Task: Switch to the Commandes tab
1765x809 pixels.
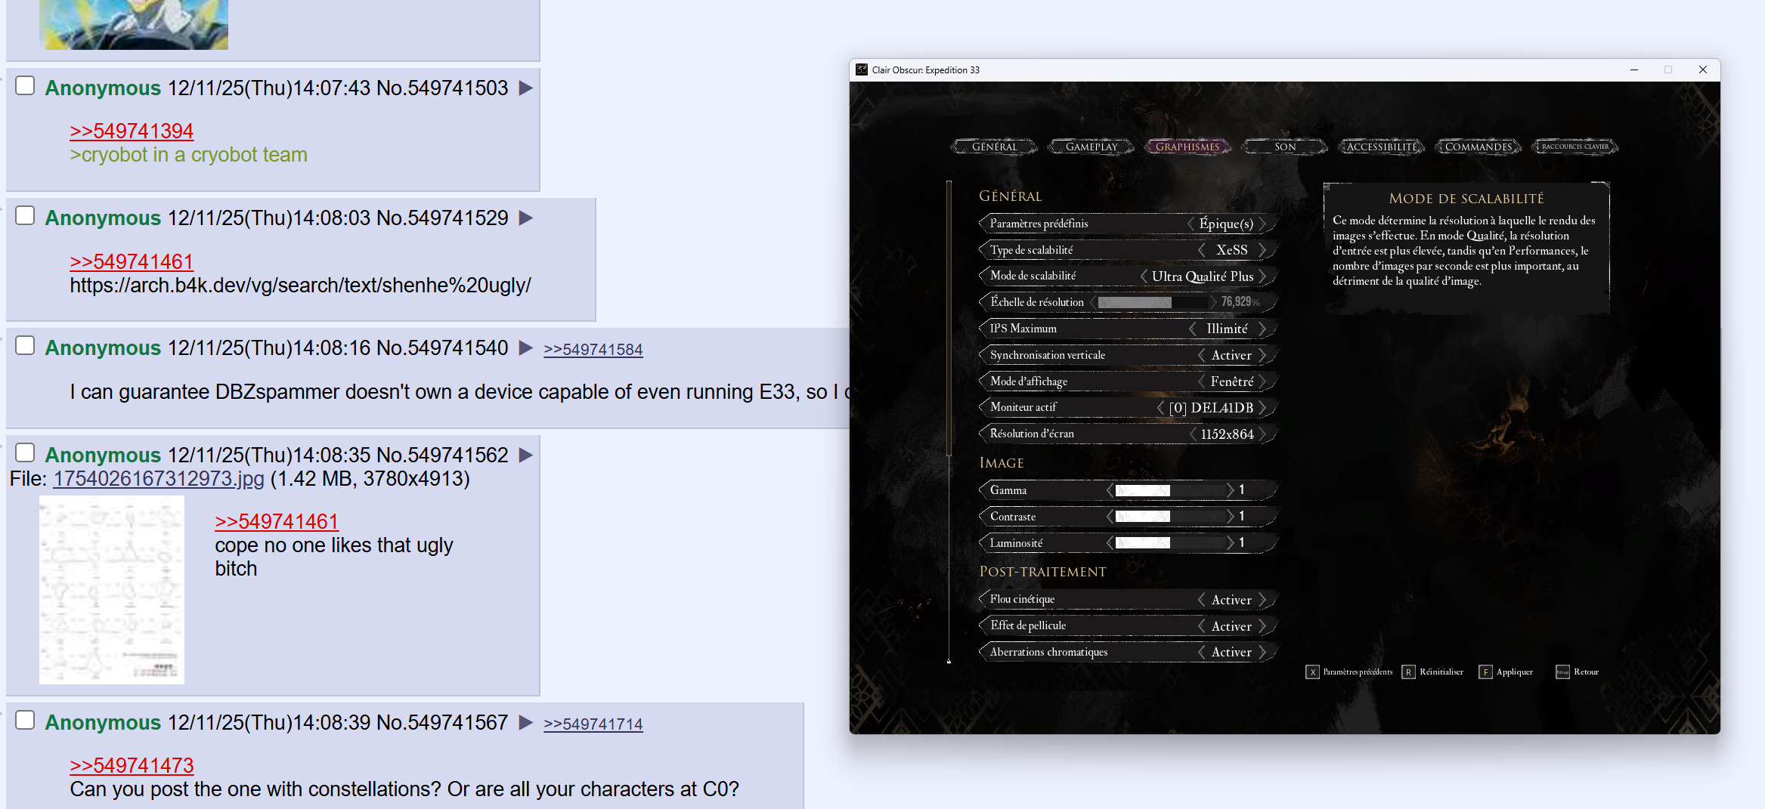Action: [x=1479, y=147]
